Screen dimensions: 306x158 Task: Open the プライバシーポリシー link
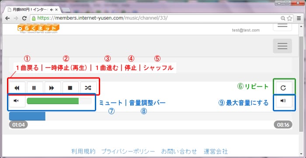click(x=128, y=151)
